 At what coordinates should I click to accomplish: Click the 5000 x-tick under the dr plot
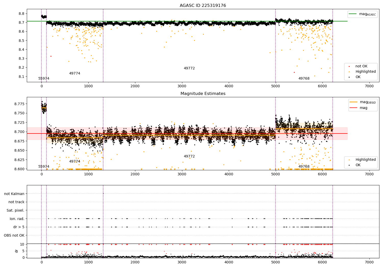[x=276, y=262]
